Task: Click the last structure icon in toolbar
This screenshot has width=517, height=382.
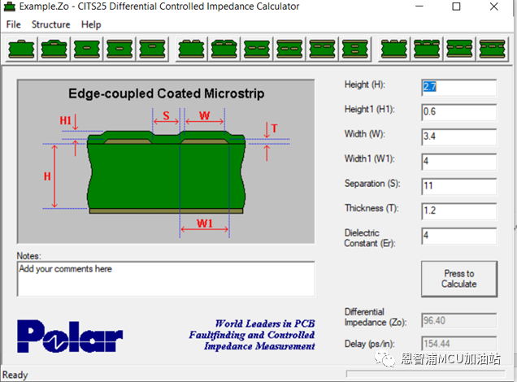Action: (x=493, y=49)
